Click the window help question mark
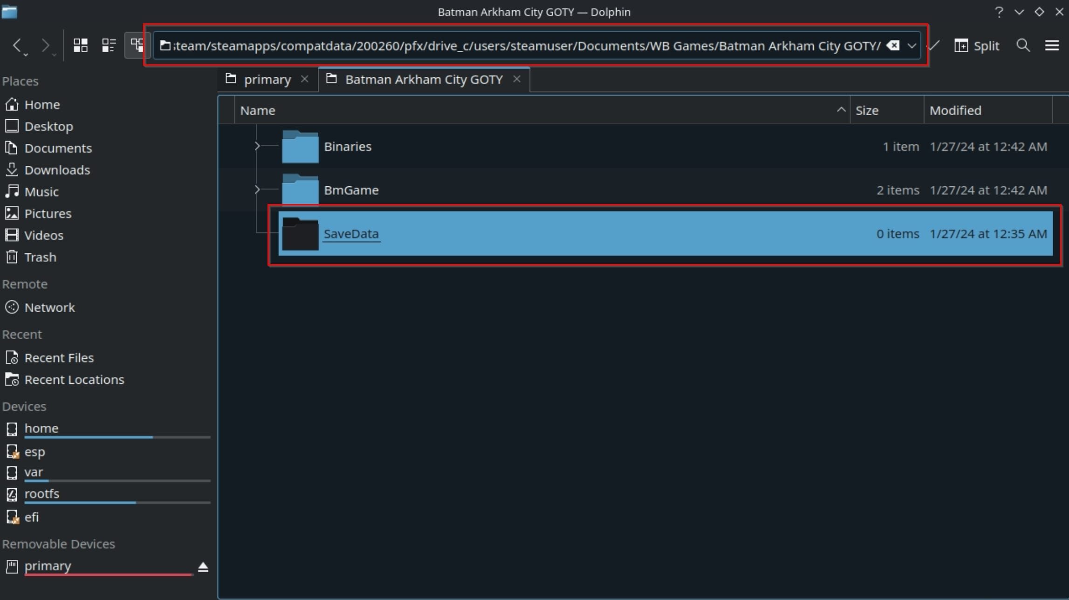The width and height of the screenshot is (1069, 600). [x=999, y=12]
